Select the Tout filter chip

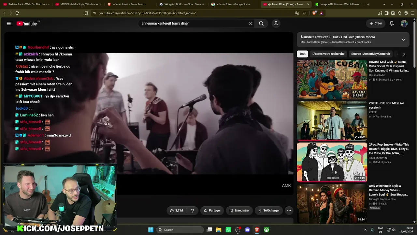[303, 54]
